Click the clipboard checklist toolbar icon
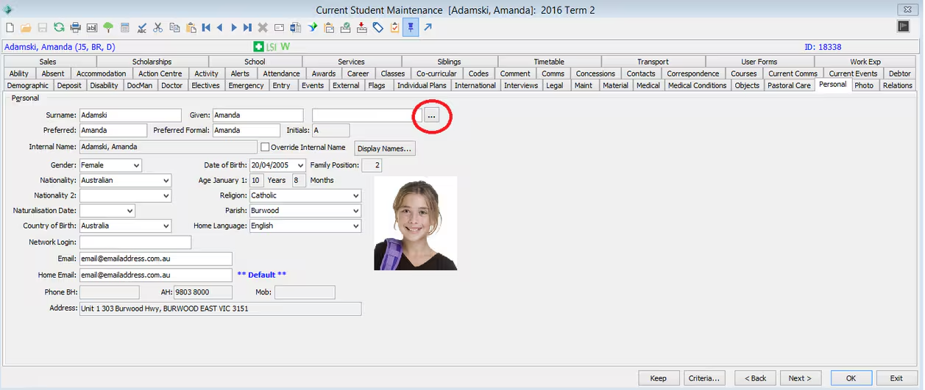Image resolution: width=925 pixels, height=390 pixels. pos(394,28)
